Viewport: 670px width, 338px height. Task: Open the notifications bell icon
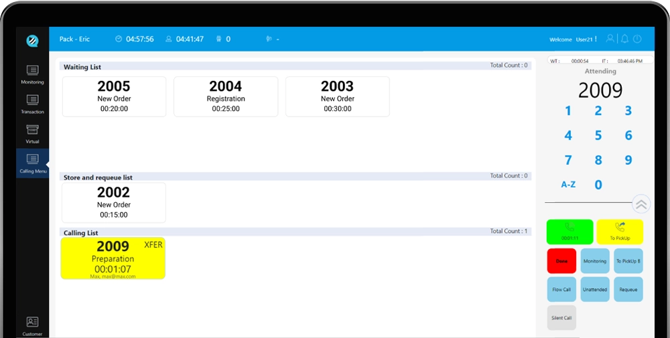pyautogui.click(x=624, y=39)
